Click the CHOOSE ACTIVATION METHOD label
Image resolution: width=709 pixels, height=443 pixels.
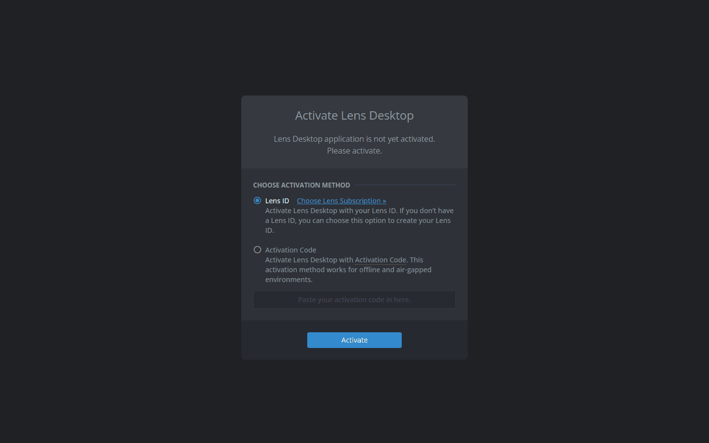click(301, 185)
